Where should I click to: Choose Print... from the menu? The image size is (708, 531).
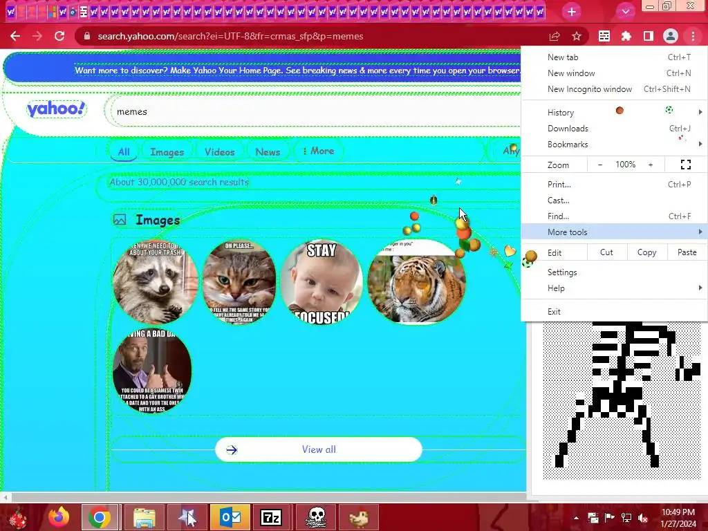pos(614,184)
